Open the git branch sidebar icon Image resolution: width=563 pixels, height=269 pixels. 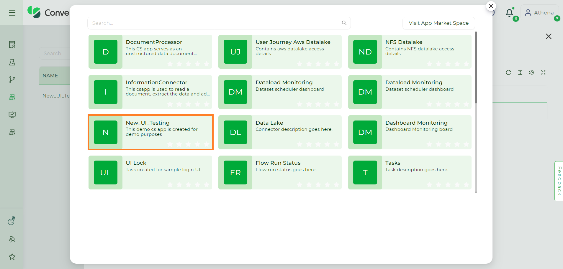12,80
